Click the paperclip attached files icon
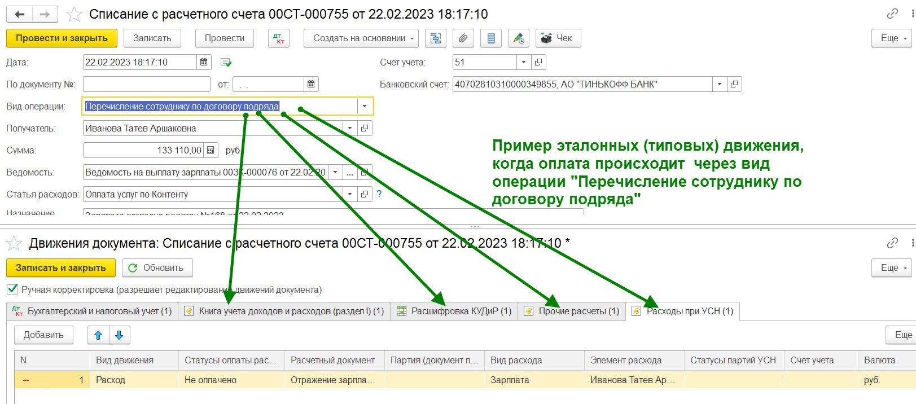The height and width of the screenshot is (404, 916). pyautogui.click(x=463, y=38)
